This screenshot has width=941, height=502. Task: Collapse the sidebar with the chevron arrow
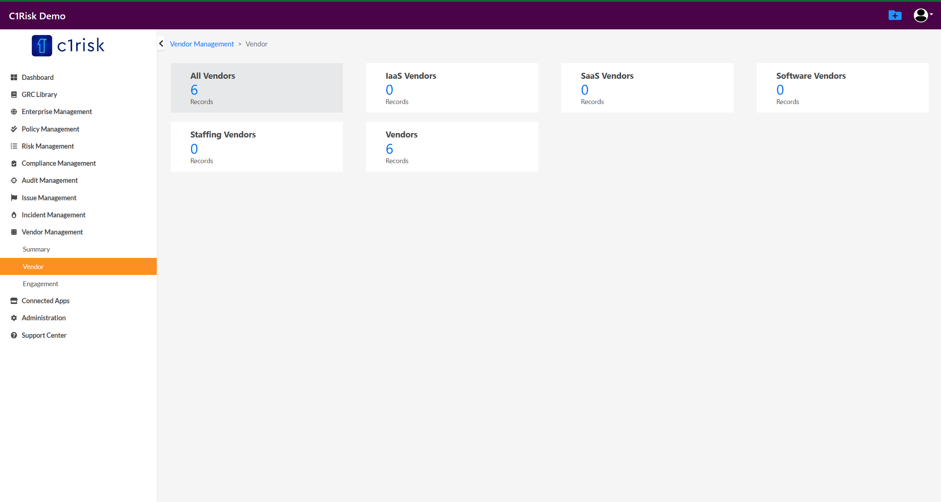[x=161, y=44]
